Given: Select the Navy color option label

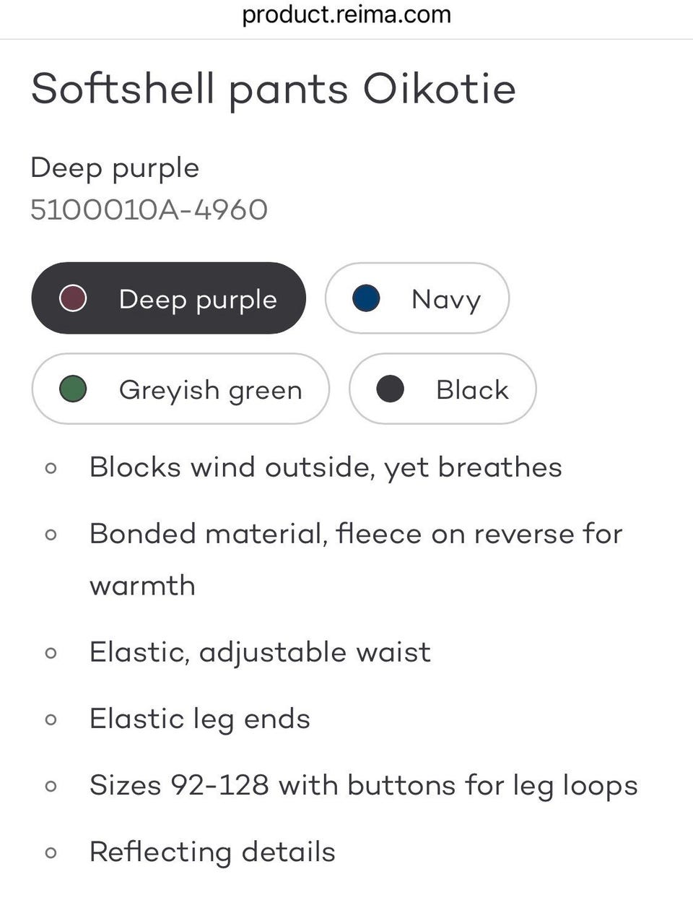Looking at the screenshot, I should pyautogui.click(x=445, y=299).
